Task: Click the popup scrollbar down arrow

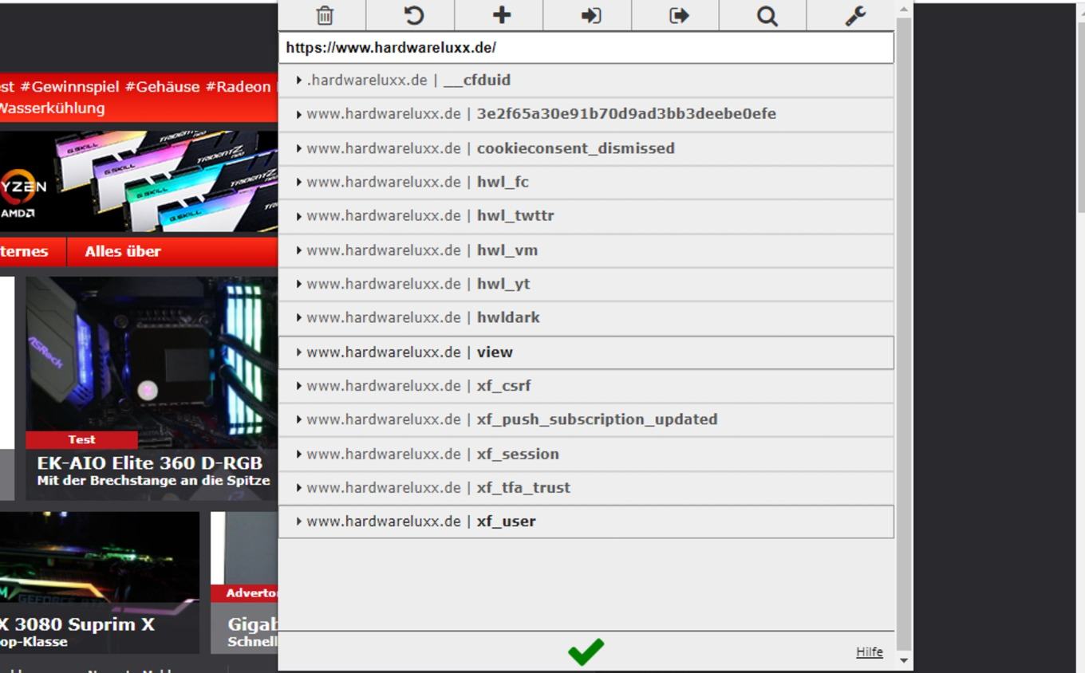Action: point(904,660)
